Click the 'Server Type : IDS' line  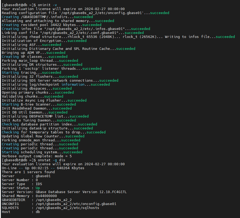[x=22, y=184]
